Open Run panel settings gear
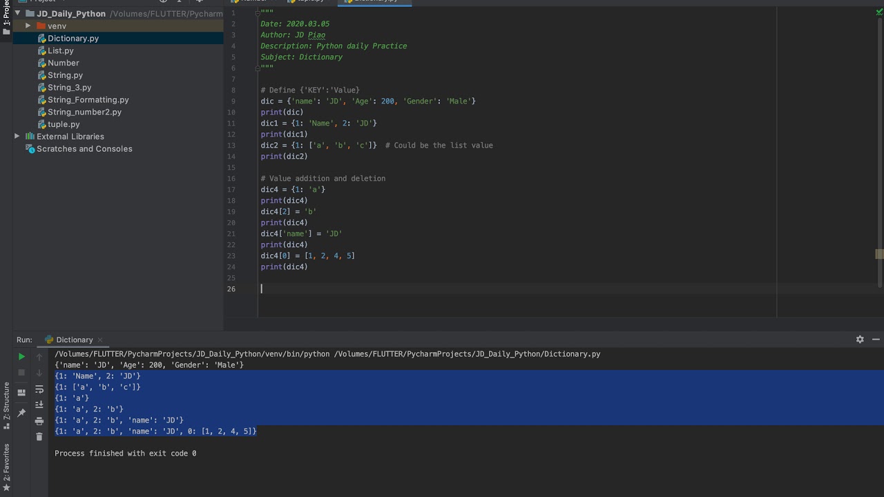 click(x=860, y=340)
